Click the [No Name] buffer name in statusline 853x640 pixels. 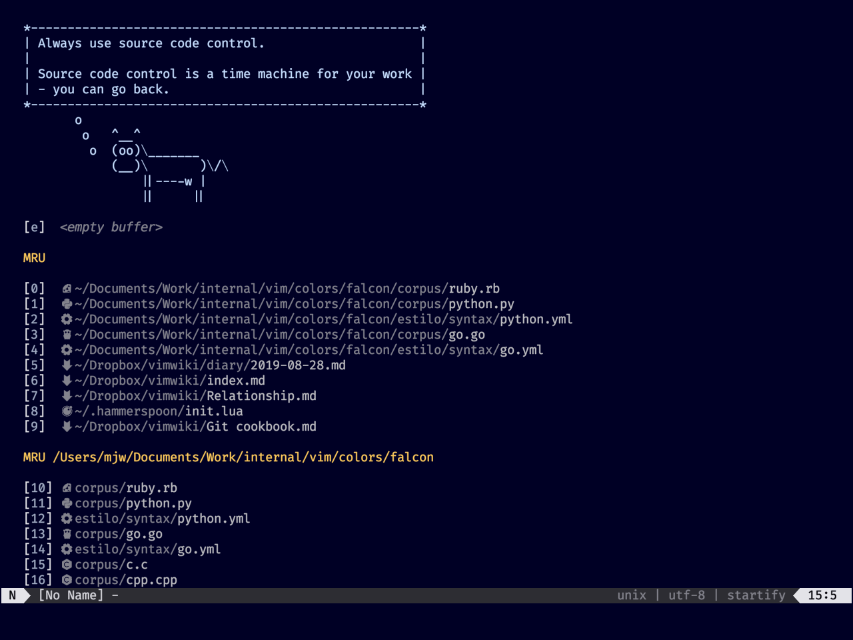pos(71,595)
